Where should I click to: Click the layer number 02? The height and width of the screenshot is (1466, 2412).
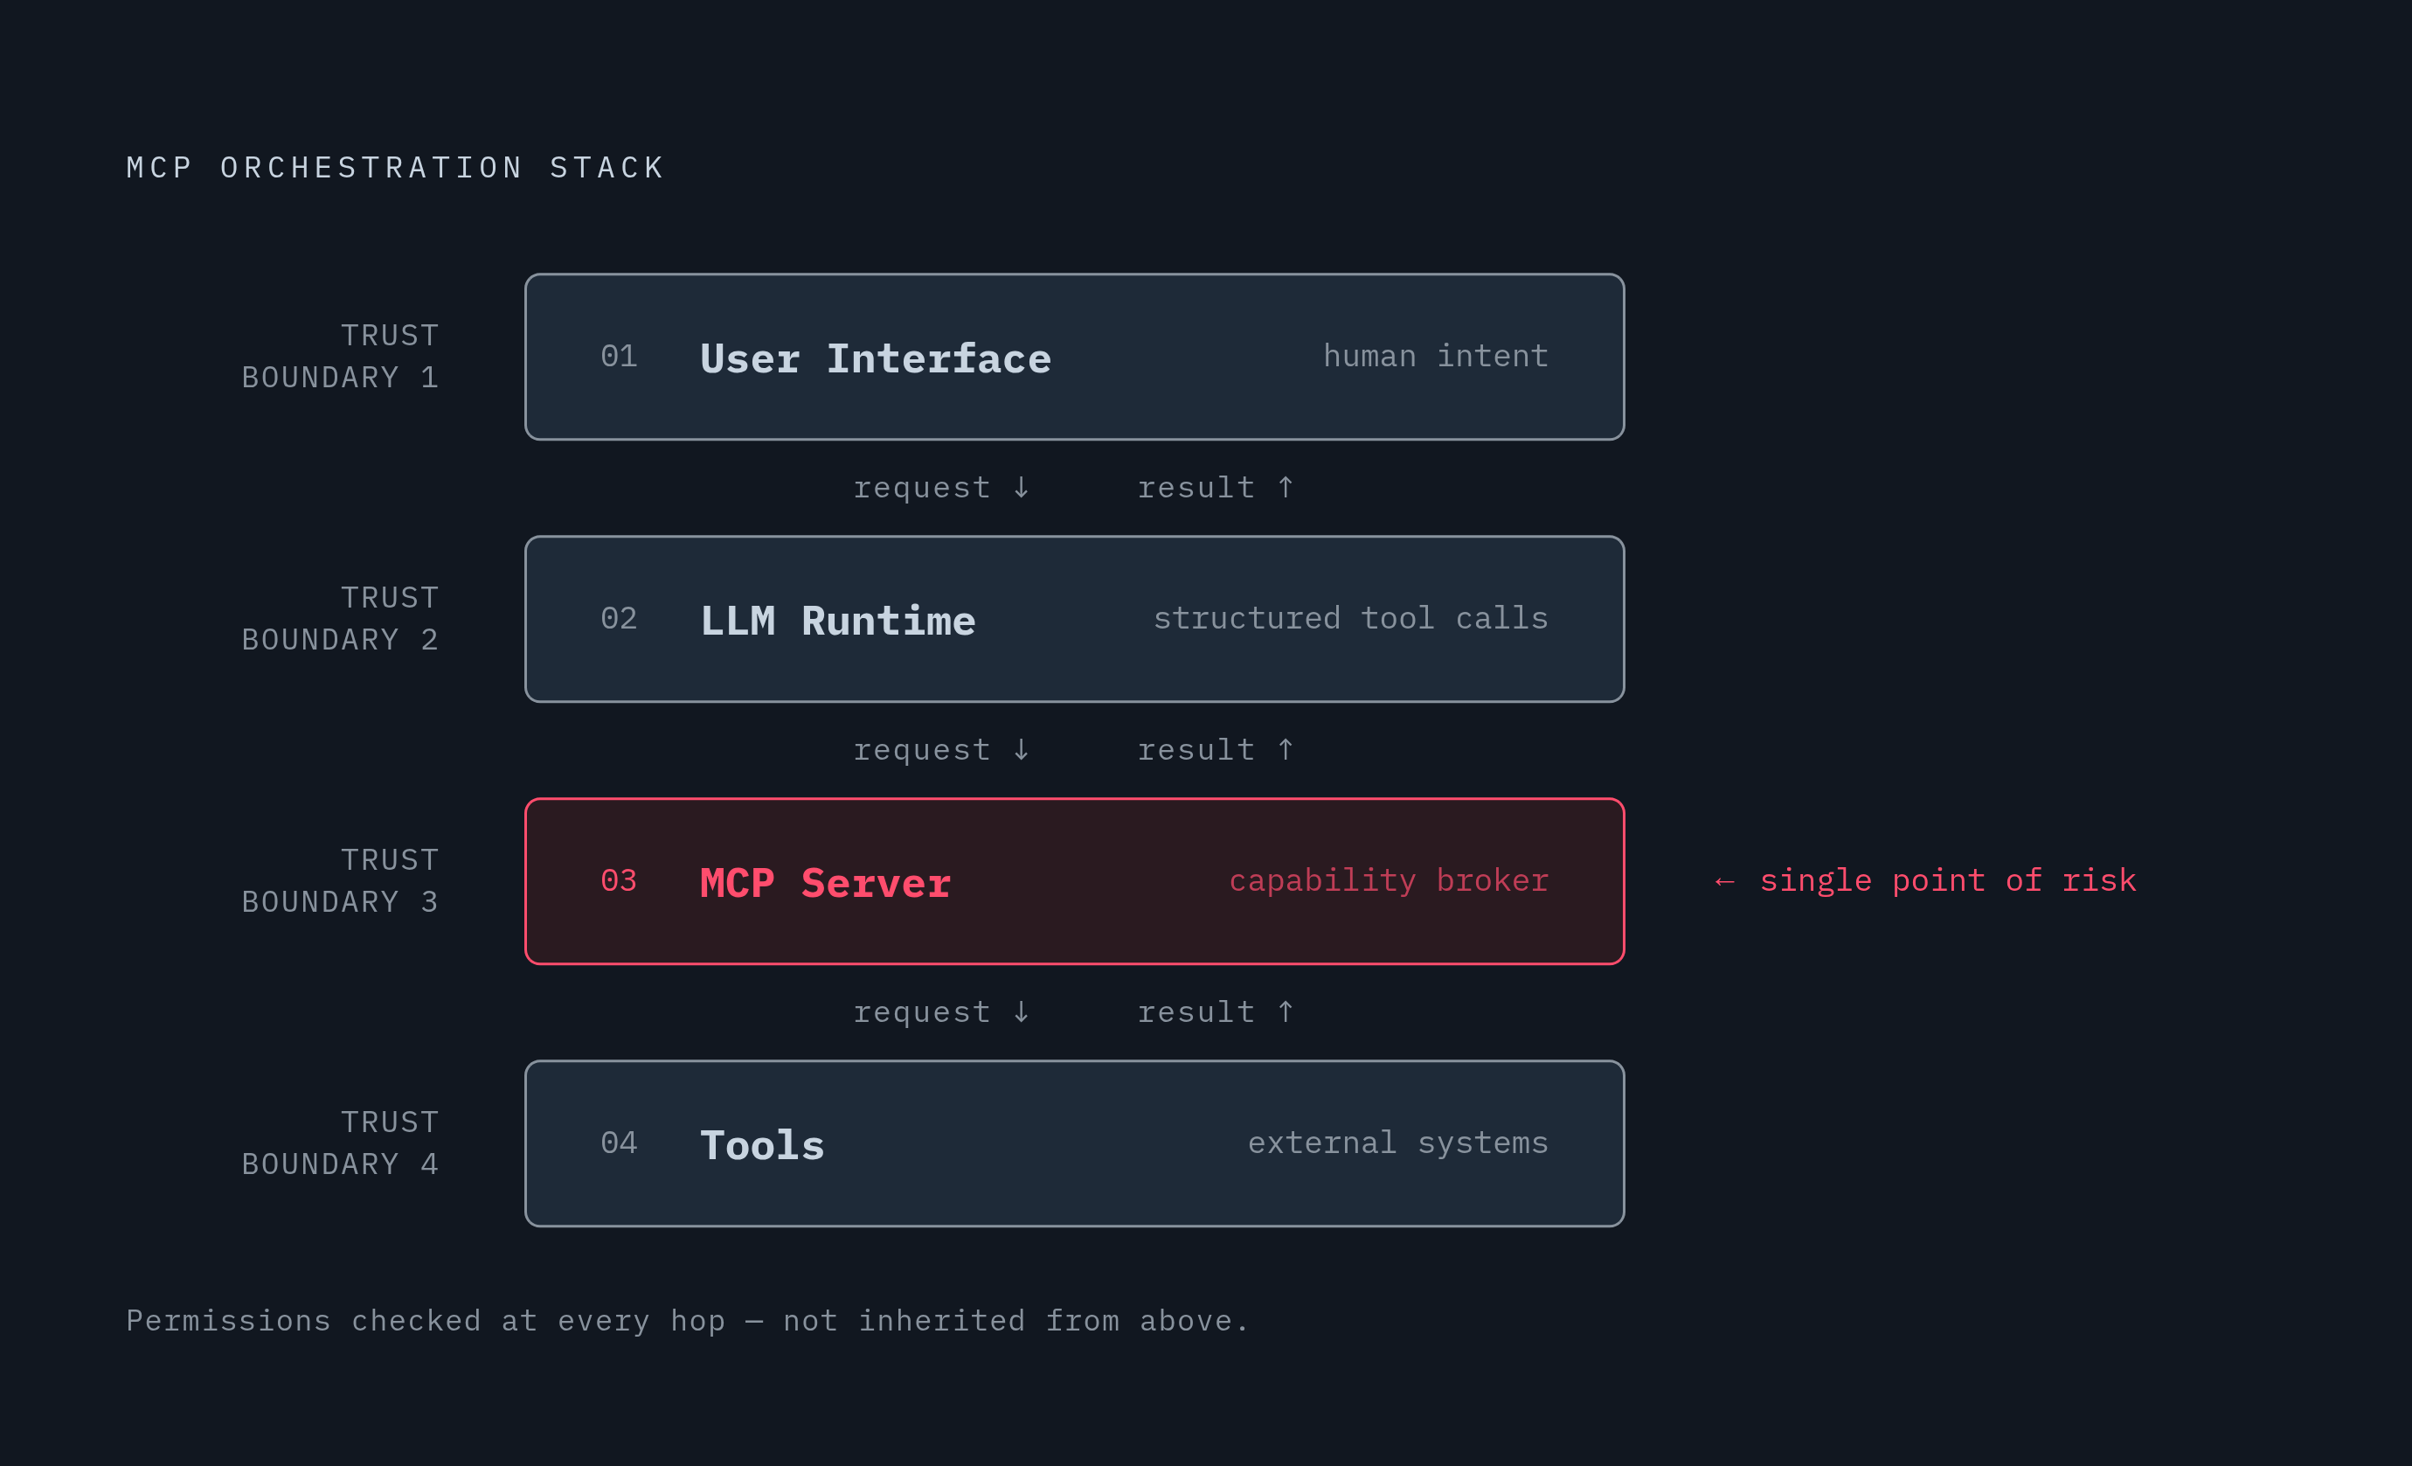619,618
